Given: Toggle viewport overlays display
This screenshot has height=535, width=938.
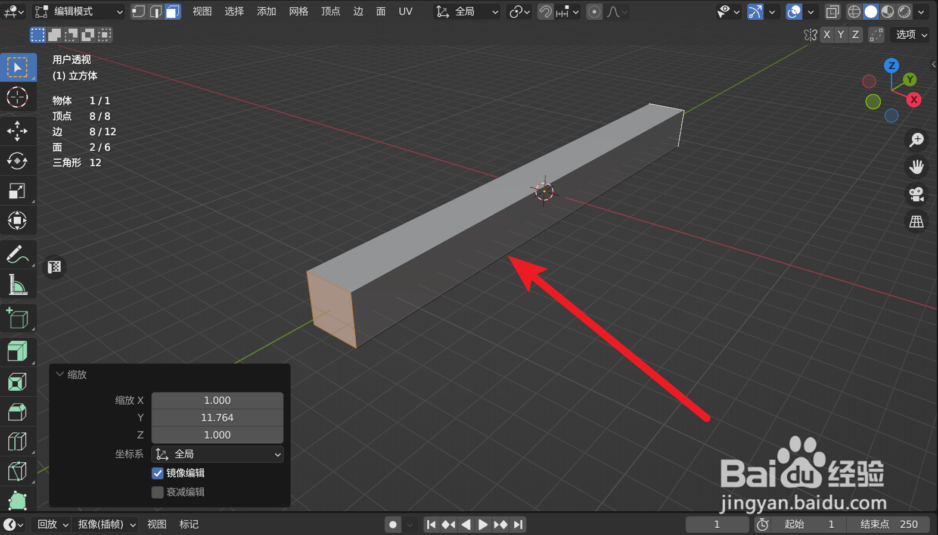Looking at the screenshot, I should [x=794, y=11].
